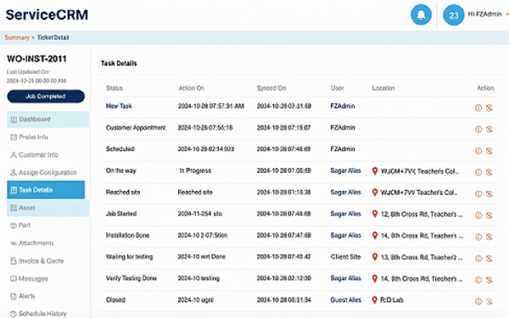
Task: Click the Synced On column header
Action: click(x=271, y=88)
